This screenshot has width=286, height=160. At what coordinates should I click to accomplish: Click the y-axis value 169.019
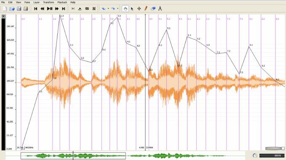[x=10, y=40]
